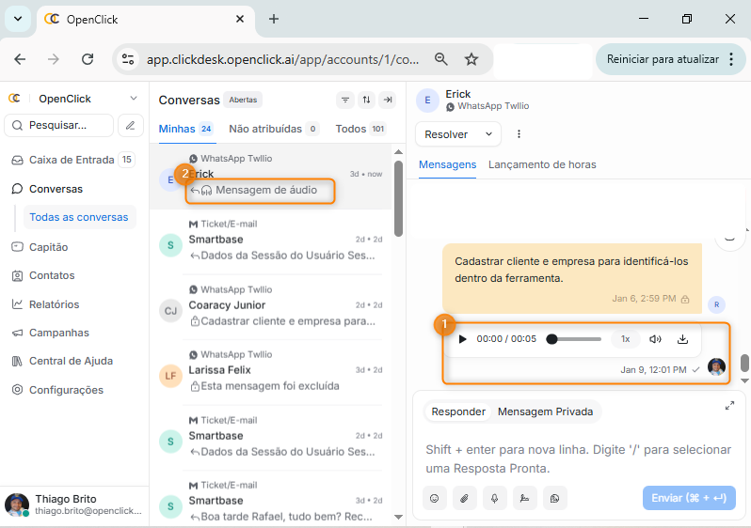
Task: Attach a file with paperclip icon
Action: [x=465, y=498]
